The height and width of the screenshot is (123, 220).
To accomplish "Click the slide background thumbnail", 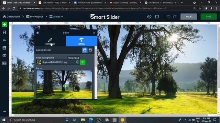I will click(x=39, y=62).
